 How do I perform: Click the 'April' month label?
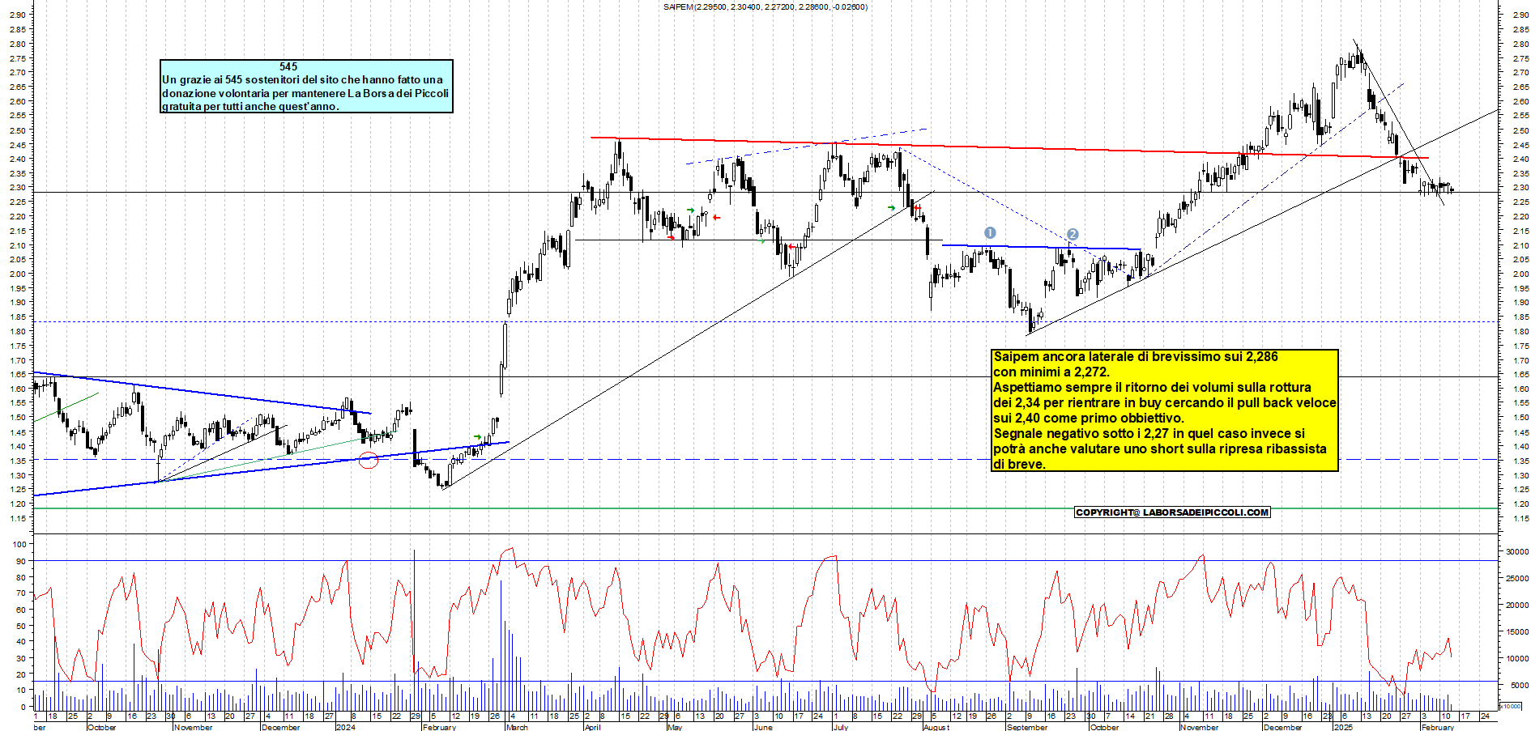[593, 727]
